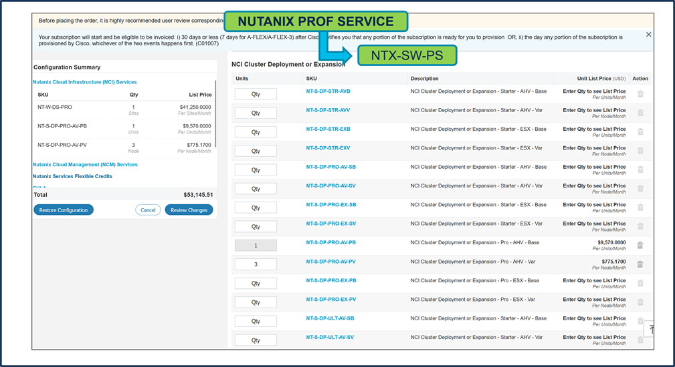Viewport: 675px width, 367px height.
Task: Open SKU link NT-S-DP-STR-AVB
Action: [x=328, y=91]
